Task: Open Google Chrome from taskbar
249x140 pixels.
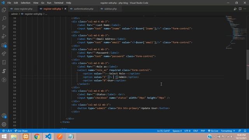Action: [37, 136]
